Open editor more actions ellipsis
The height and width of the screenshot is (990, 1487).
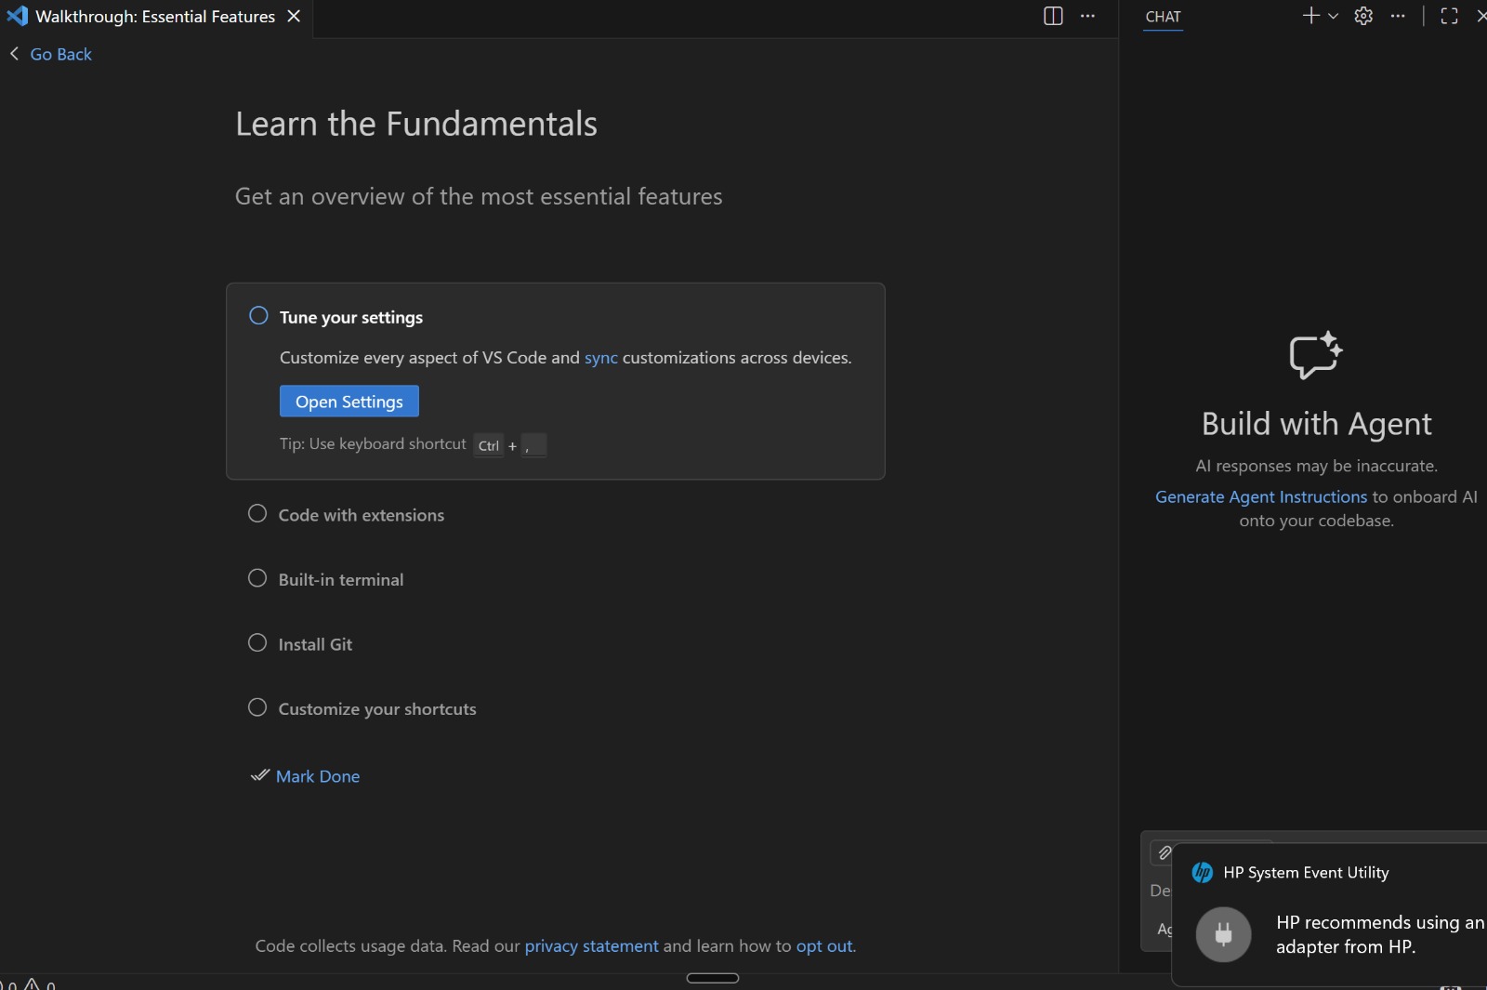point(1087,16)
